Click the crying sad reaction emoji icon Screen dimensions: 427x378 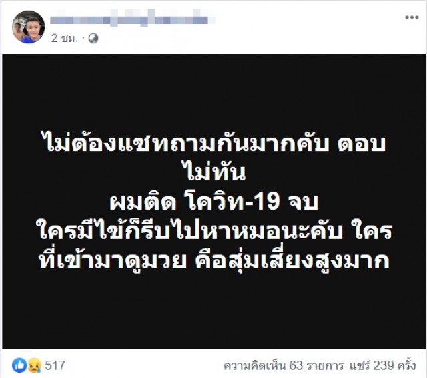click(x=34, y=365)
